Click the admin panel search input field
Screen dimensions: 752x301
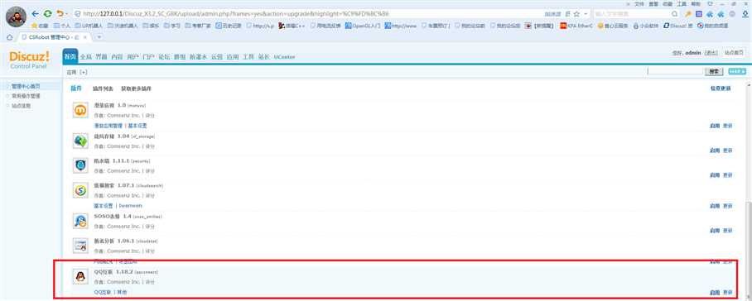pos(675,71)
